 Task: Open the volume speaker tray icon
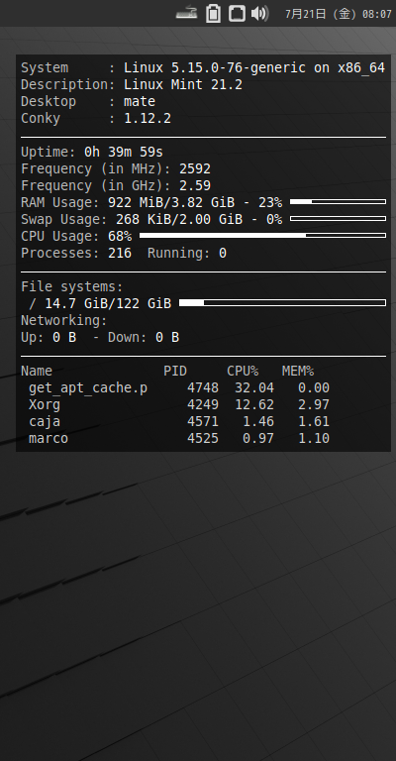pyautogui.click(x=259, y=13)
